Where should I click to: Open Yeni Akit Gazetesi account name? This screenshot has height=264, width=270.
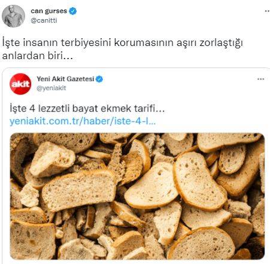(x=65, y=79)
